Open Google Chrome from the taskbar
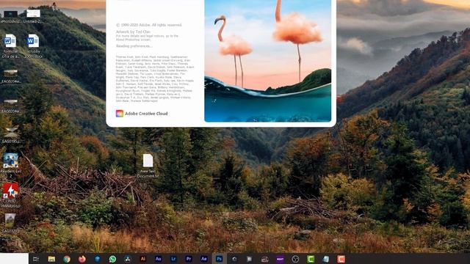 point(67,259)
